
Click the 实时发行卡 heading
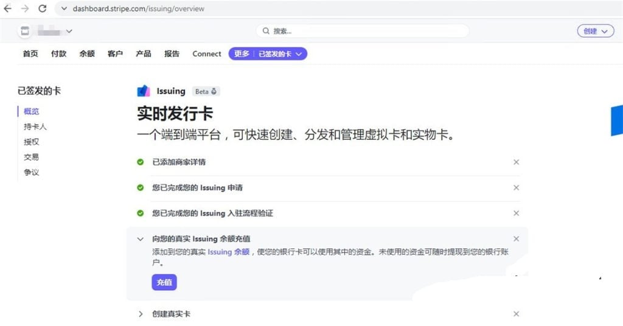pyautogui.click(x=175, y=114)
